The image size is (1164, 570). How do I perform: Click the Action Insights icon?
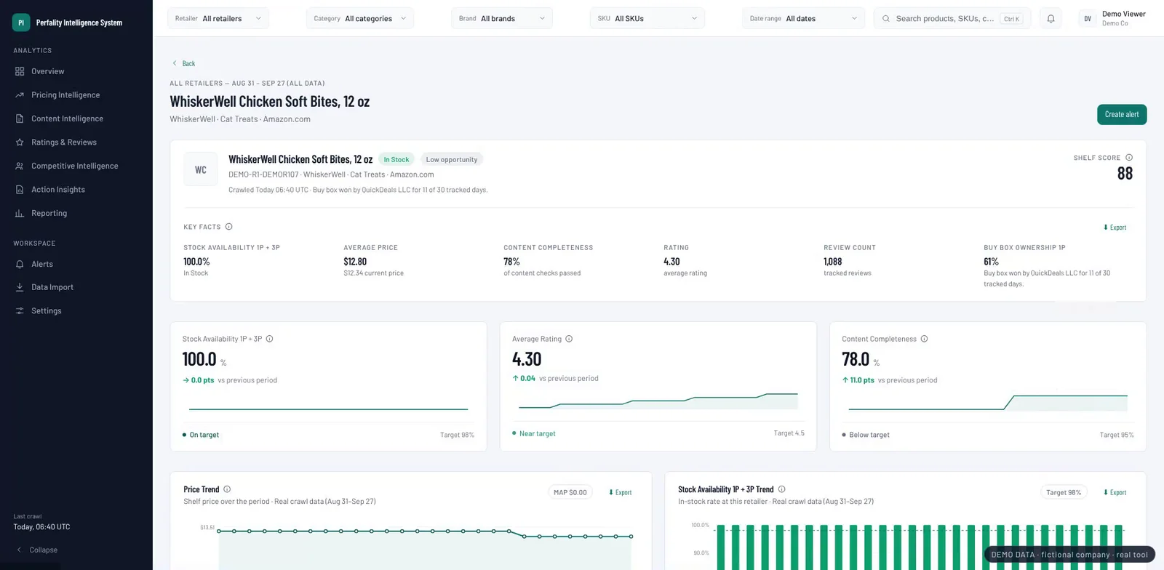pyautogui.click(x=20, y=190)
